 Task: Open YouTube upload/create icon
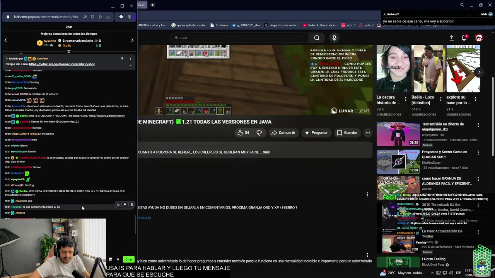coord(451,37)
